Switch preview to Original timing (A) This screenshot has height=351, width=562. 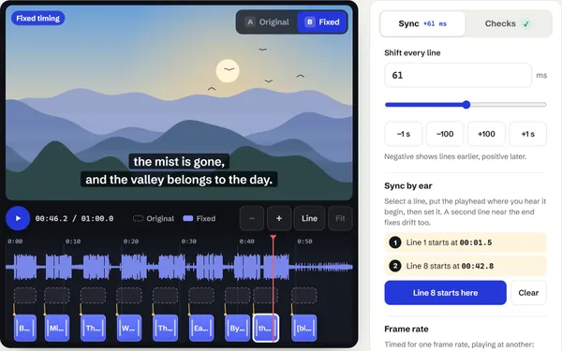(267, 22)
